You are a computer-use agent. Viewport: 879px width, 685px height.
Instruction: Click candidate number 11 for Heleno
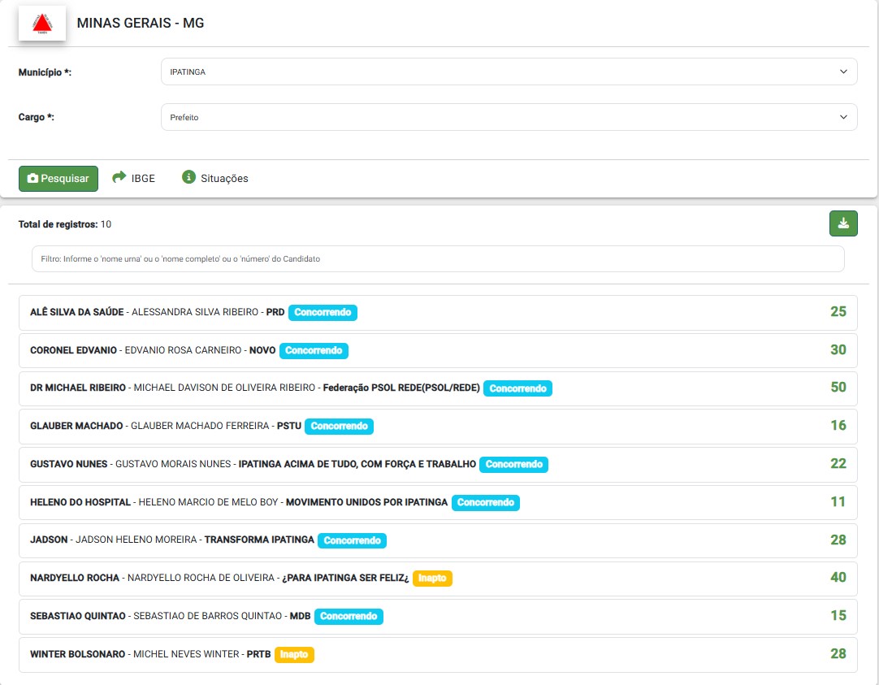[x=838, y=502]
